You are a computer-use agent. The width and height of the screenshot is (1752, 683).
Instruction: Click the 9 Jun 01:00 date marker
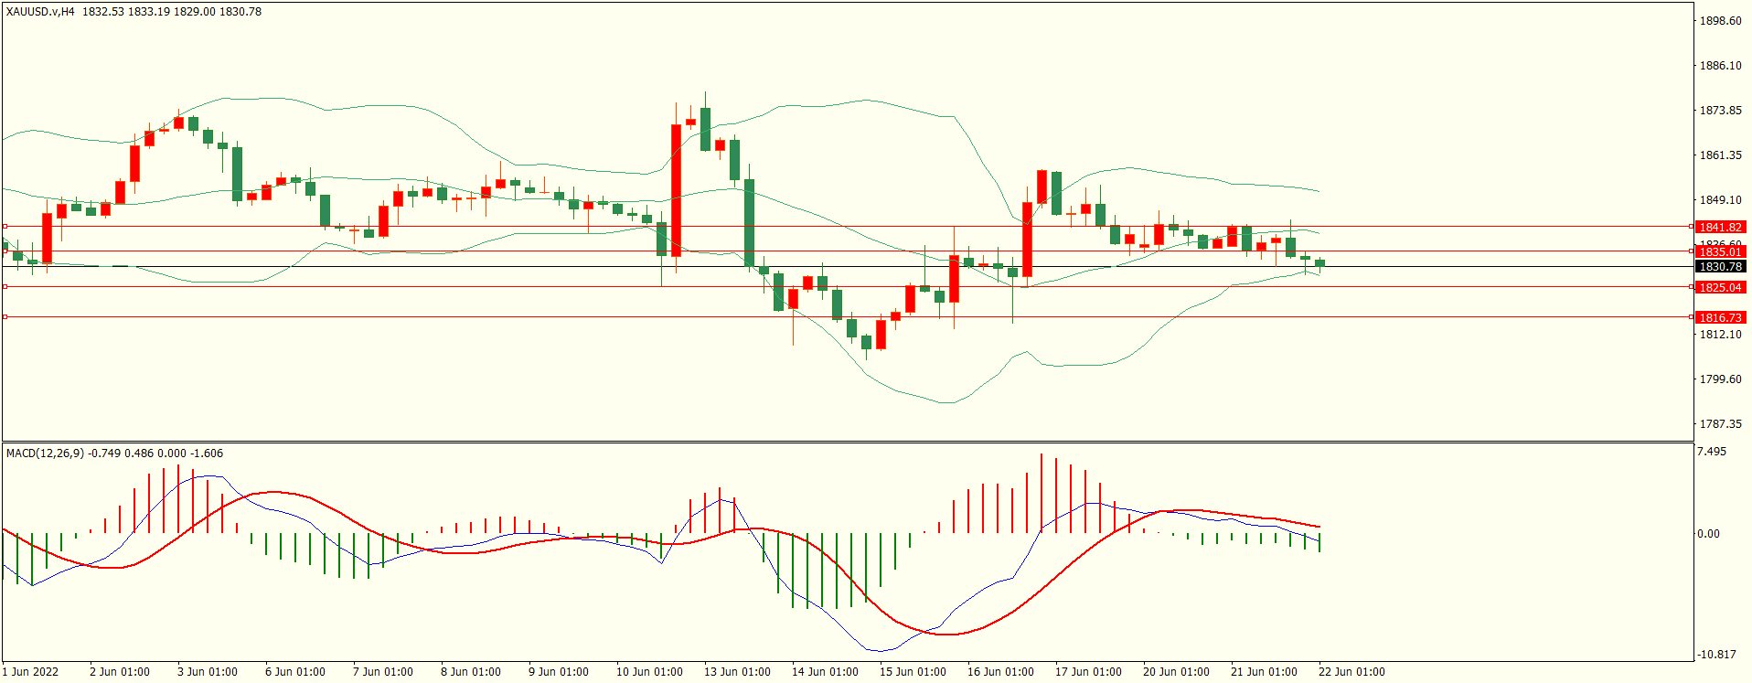click(558, 672)
